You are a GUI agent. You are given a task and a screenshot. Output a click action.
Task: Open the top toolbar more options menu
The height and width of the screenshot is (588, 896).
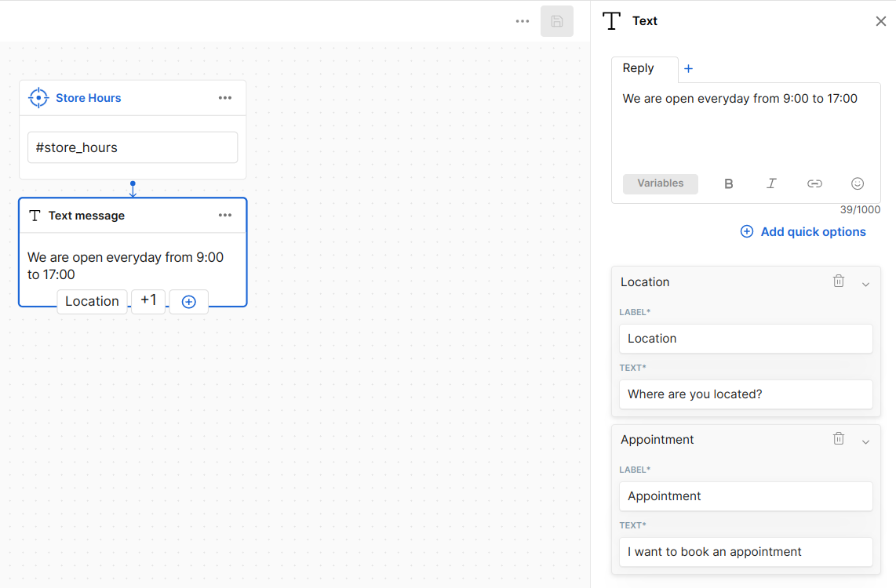pyautogui.click(x=523, y=21)
